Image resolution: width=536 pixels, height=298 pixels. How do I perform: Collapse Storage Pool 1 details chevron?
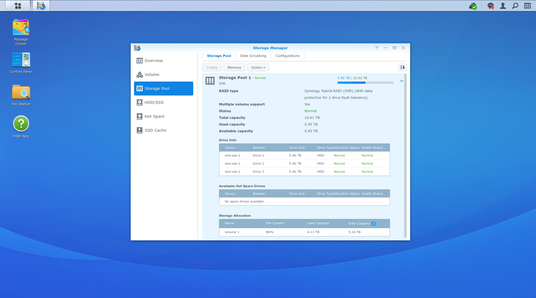click(x=401, y=81)
